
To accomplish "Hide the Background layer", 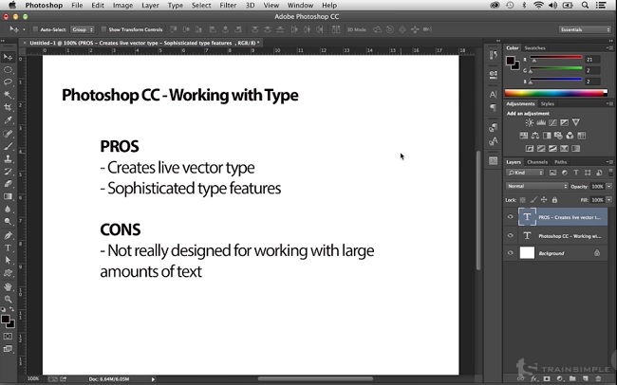I will coord(510,253).
